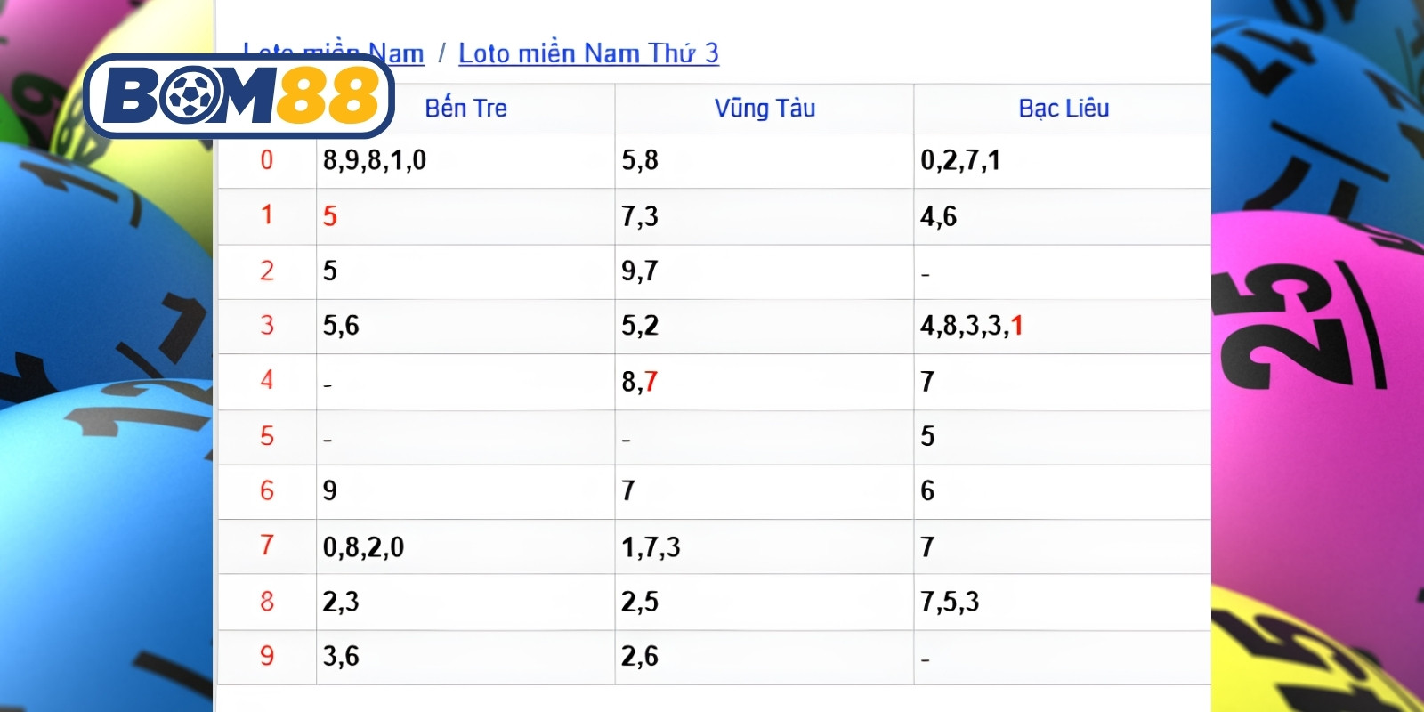The image size is (1424, 712).
Task: Select the Vũng Tàu column header
Action: [765, 109]
